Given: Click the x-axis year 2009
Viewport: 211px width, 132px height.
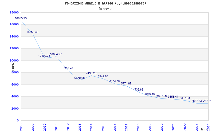Looking at the screenshot, I should pos(33,127).
